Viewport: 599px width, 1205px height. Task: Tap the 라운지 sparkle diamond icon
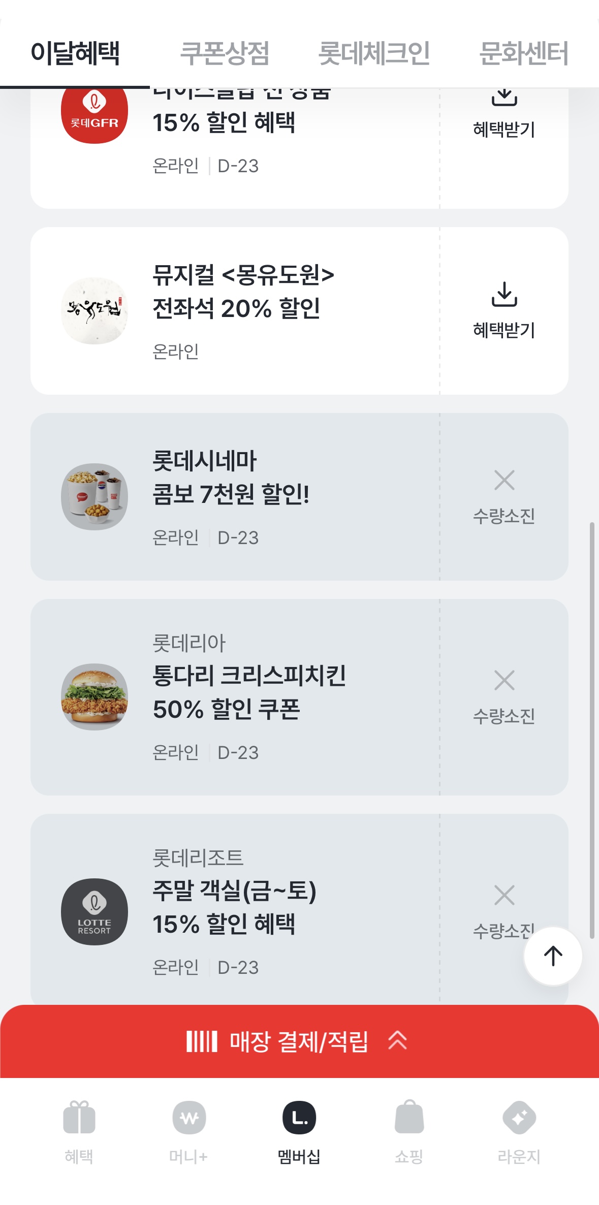[519, 1118]
